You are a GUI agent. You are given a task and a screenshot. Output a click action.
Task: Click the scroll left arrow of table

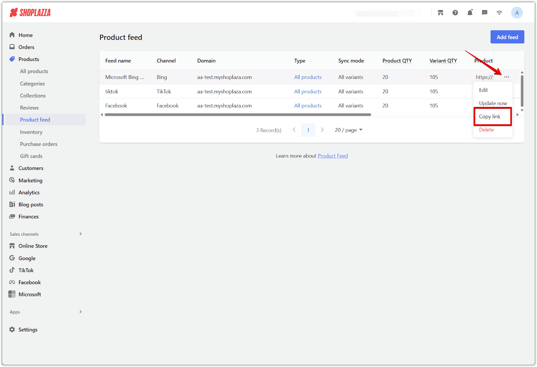point(102,115)
